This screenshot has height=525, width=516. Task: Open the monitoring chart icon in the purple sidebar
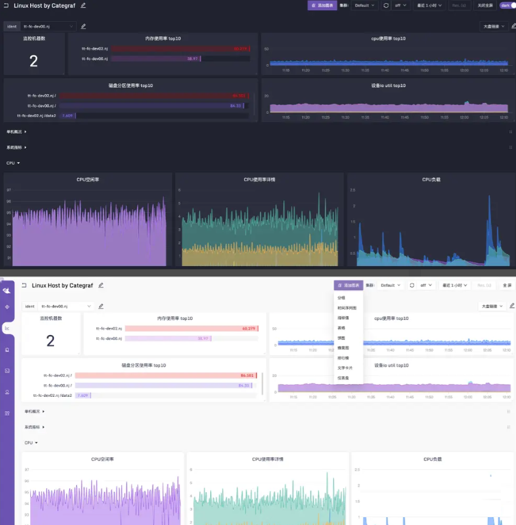coord(7,328)
